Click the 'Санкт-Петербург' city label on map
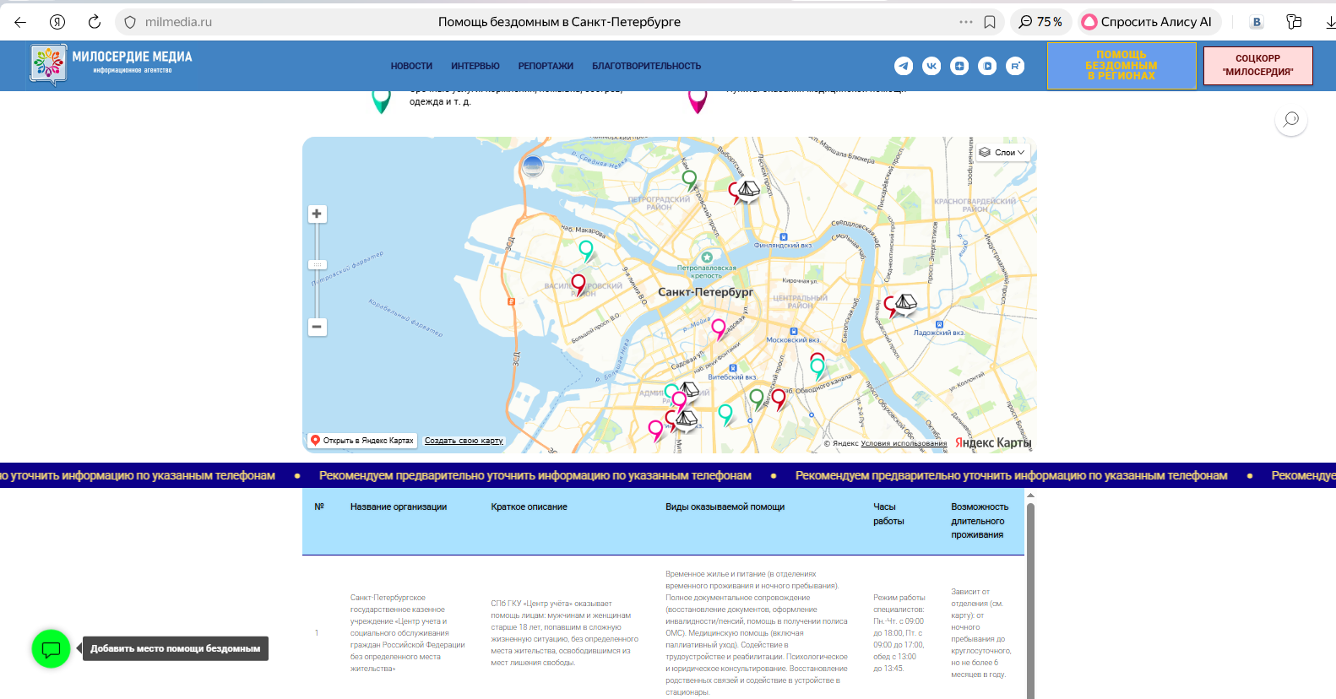1336x699 pixels. pos(705,292)
